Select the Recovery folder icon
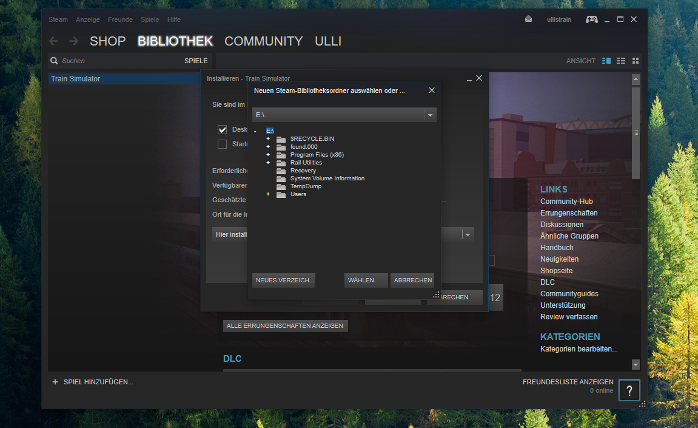 click(x=281, y=171)
